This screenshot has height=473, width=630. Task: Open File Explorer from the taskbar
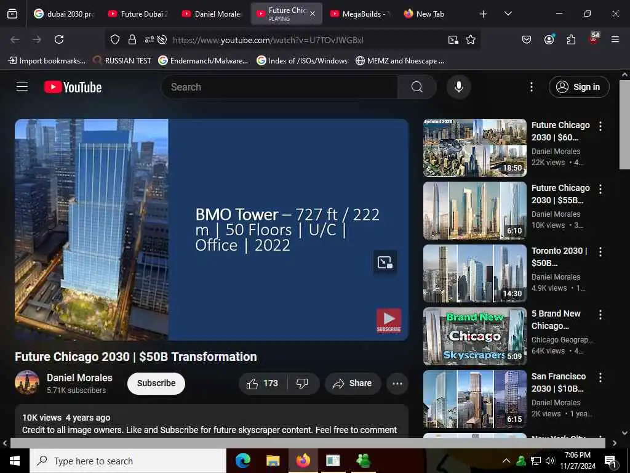(273, 461)
